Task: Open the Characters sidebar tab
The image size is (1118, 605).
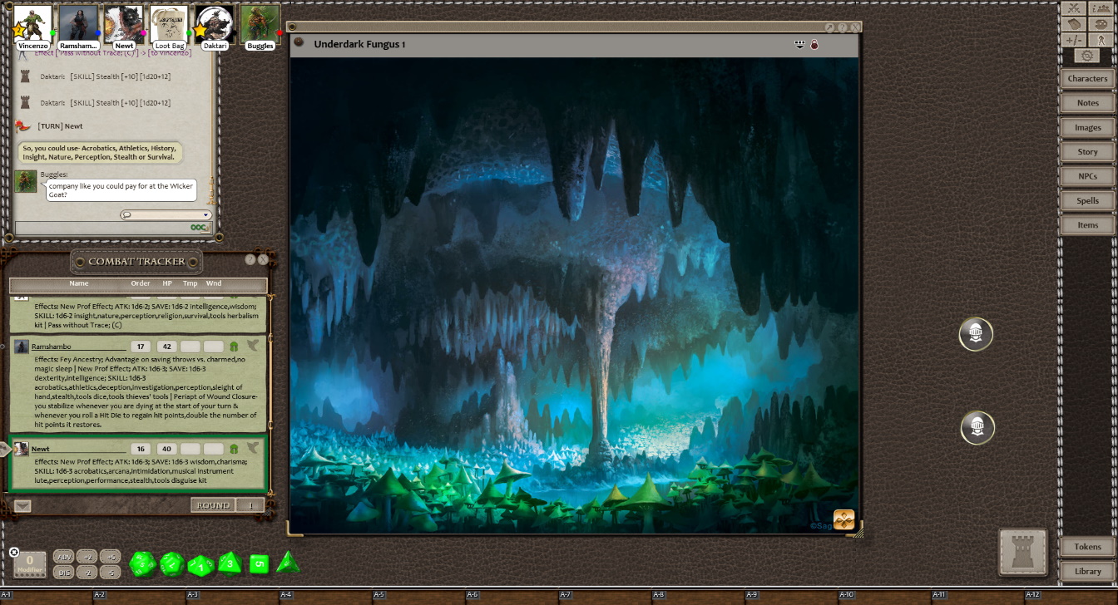Action: (1087, 79)
